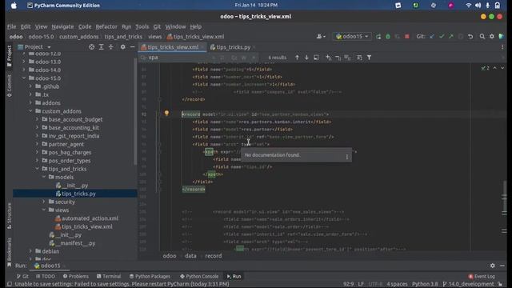
Task: Collapse the odoo-15.0 folder
Action: (x=24, y=78)
